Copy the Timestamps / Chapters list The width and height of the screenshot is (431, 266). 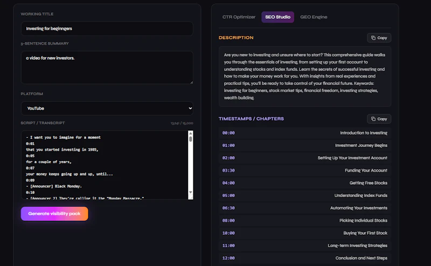coord(379,119)
